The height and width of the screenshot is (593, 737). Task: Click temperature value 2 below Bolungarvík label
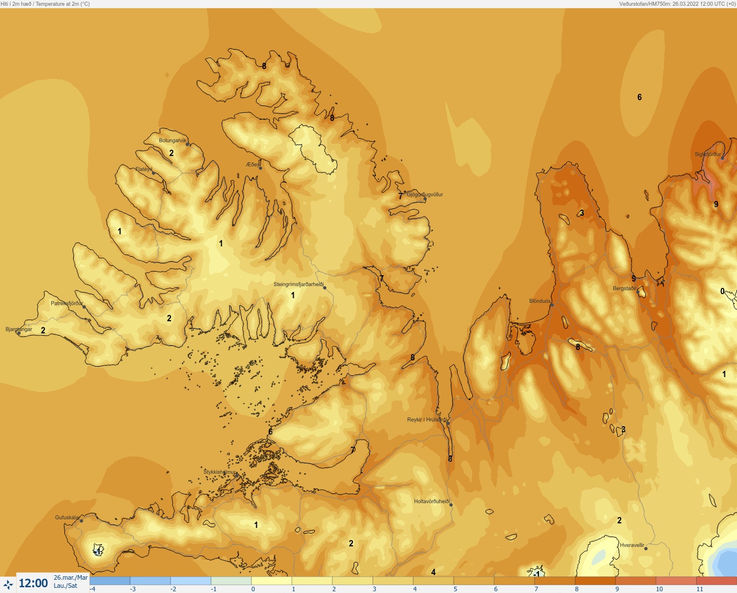pos(172,153)
